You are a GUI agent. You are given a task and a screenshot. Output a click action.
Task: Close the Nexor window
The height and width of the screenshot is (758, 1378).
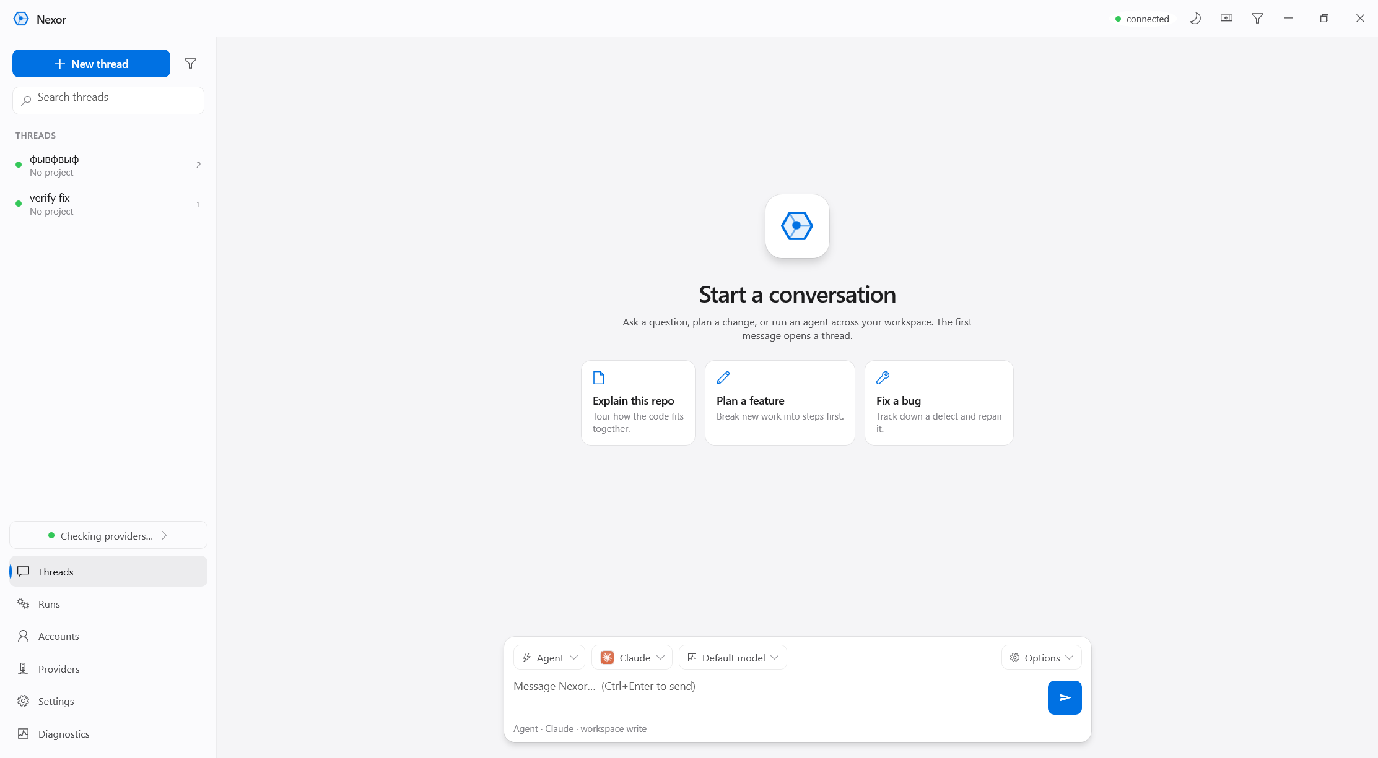click(1360, 19)
